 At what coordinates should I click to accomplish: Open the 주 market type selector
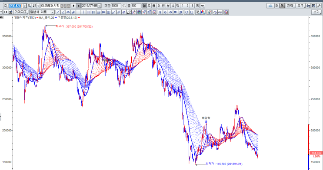tap(6, 6)
